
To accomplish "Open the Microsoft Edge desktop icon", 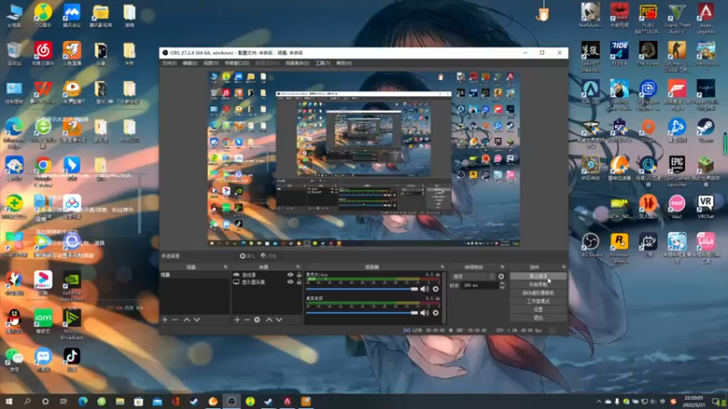I will click(x=14, y=133).
